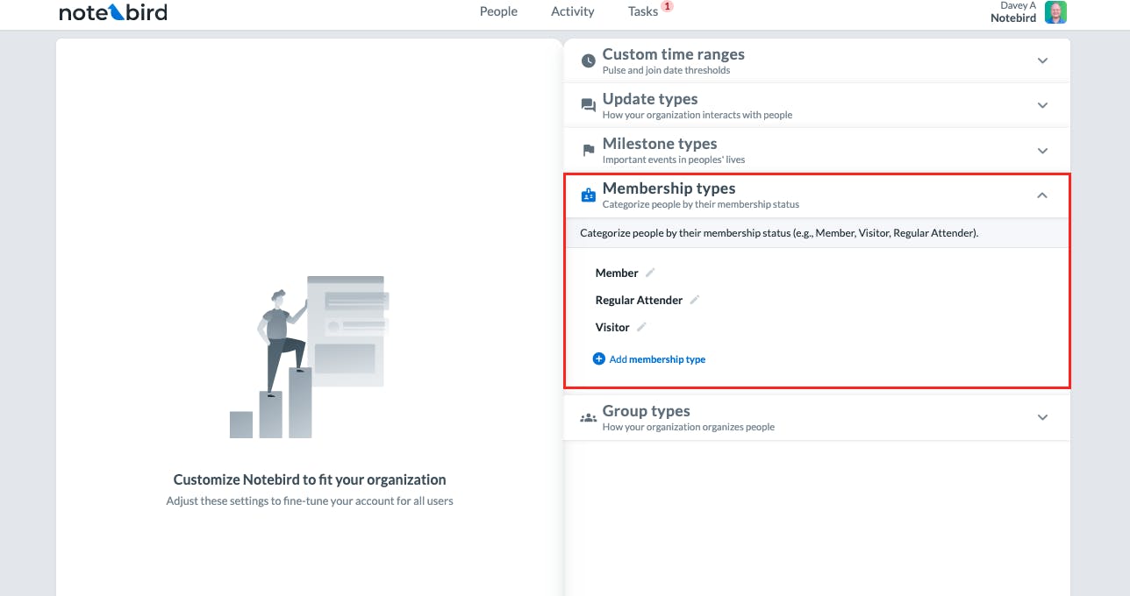
Task: Expand Group types chevron
Action: click(1042, 417)
